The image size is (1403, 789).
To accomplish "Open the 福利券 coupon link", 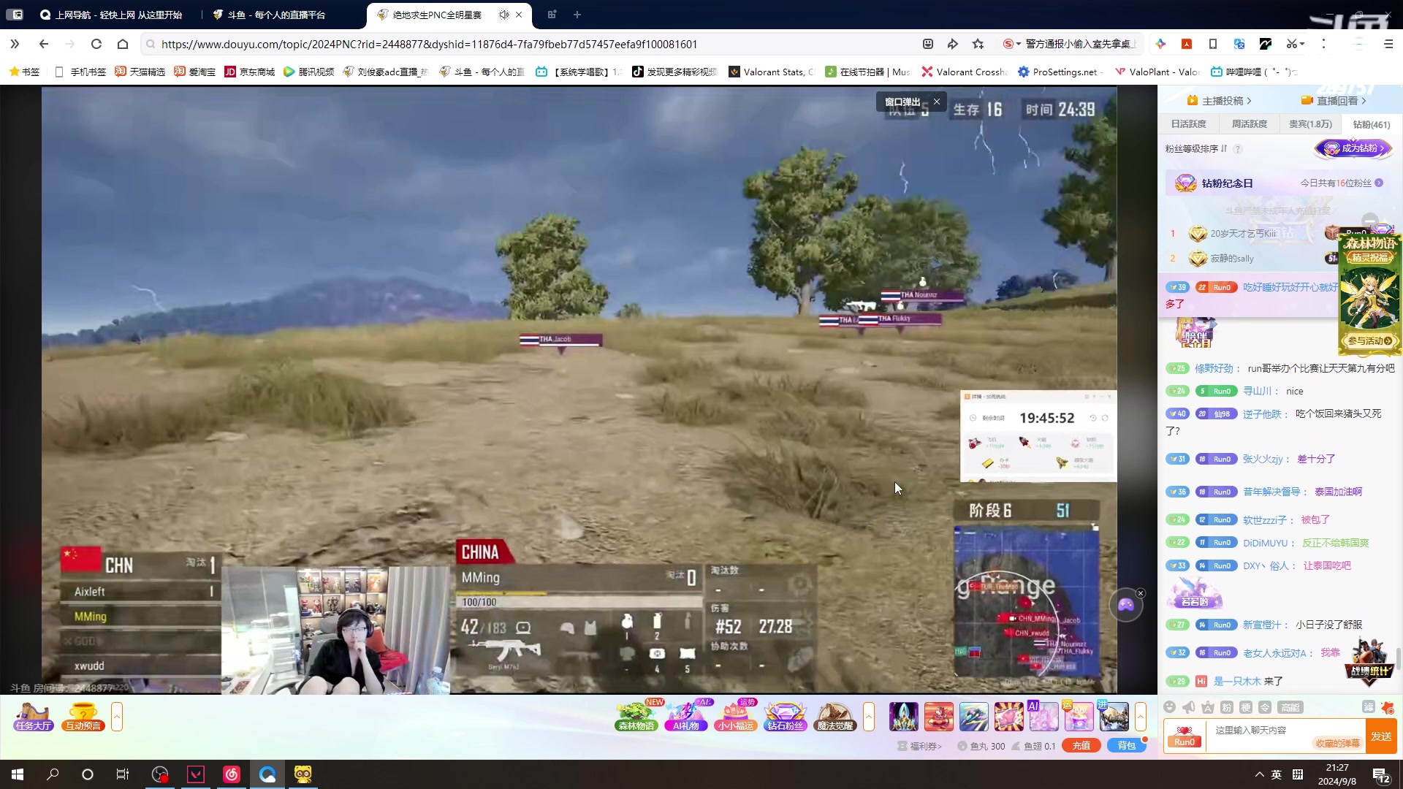I will click(920, 746).
